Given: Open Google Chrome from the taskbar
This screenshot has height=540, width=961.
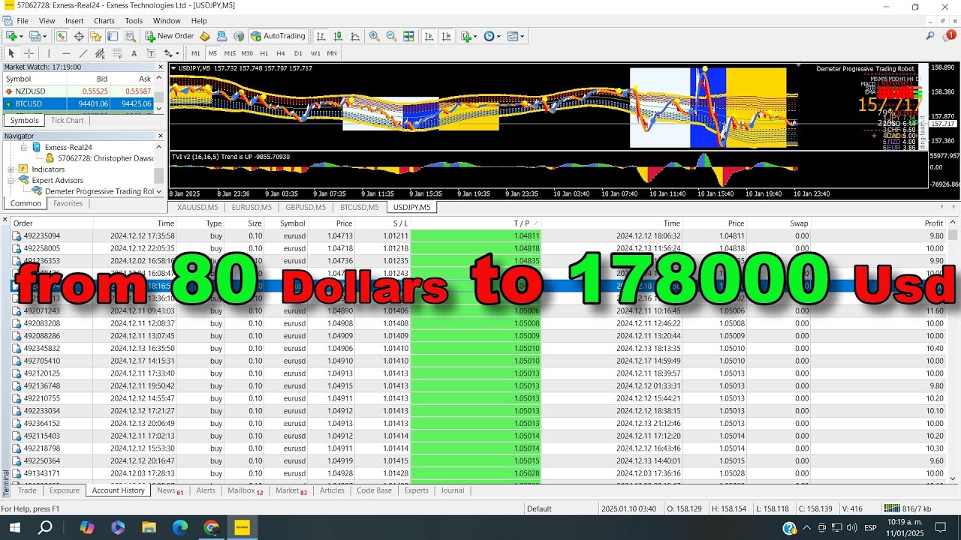Looking at the screenshot, I should coord(211,528).
